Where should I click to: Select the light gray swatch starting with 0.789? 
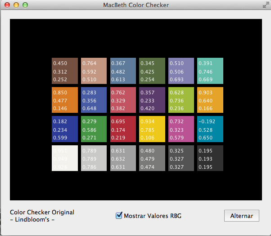click(94, 158)
